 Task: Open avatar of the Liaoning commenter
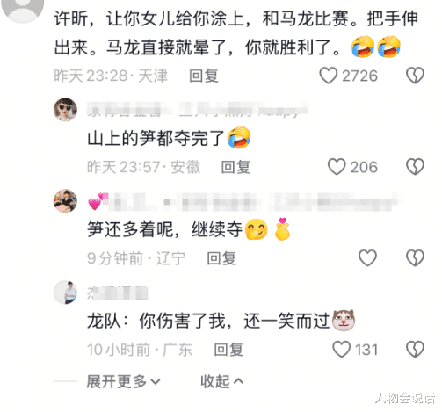65,201
